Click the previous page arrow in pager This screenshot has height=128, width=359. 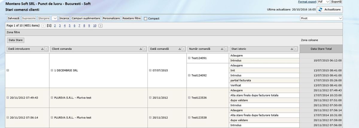[44, 26]
